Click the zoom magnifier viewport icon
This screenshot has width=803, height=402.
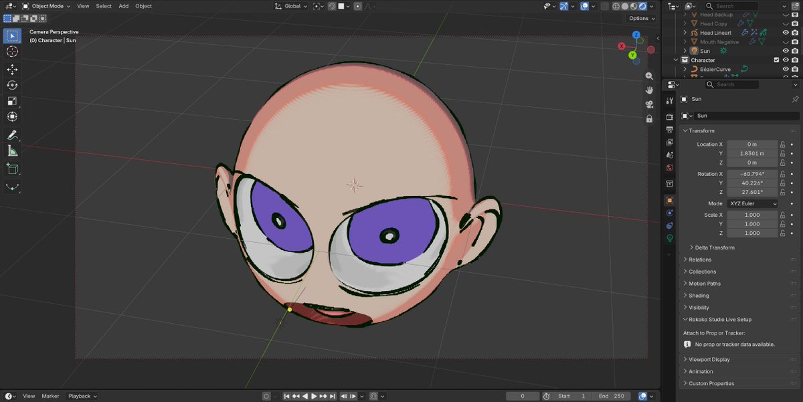click(x=649, y=76)
